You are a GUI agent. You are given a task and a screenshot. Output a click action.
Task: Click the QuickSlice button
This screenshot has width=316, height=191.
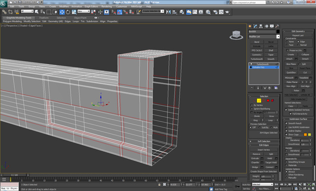pos(291,72)
